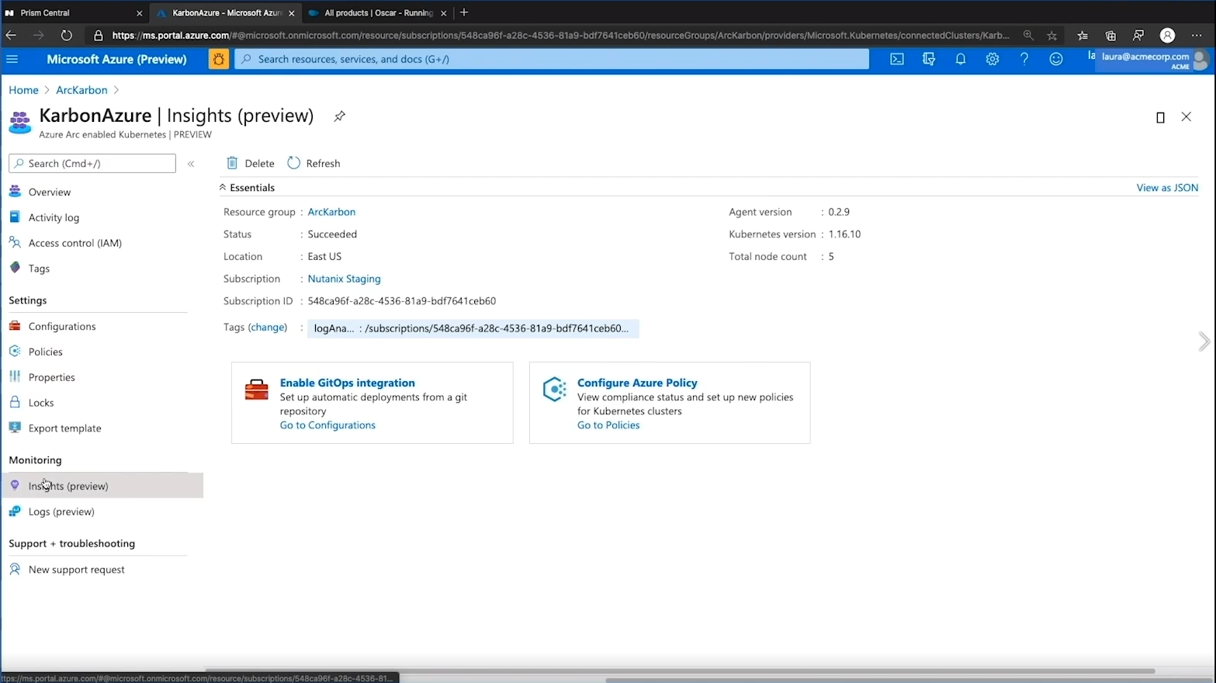The width and height of the screenshot is (1216, 683).
Task: Delete the KarbonAzure resource
Action: pos(251,163)
